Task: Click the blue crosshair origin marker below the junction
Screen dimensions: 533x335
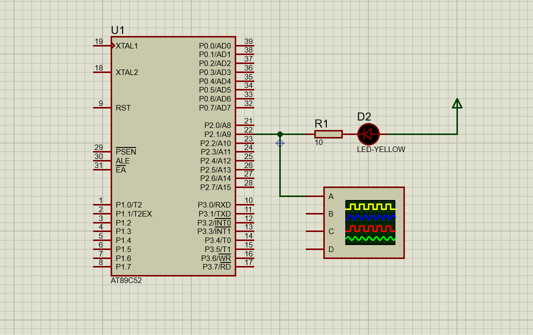Action: pyautogui.click(x=280, y=143)
